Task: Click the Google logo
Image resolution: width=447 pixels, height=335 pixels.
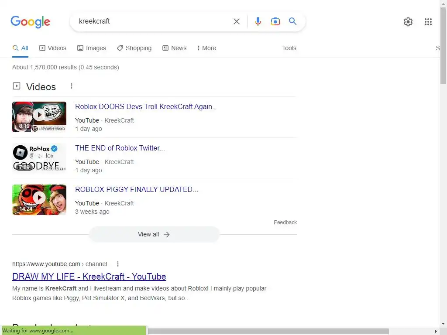Action: (x=30, y=22)
